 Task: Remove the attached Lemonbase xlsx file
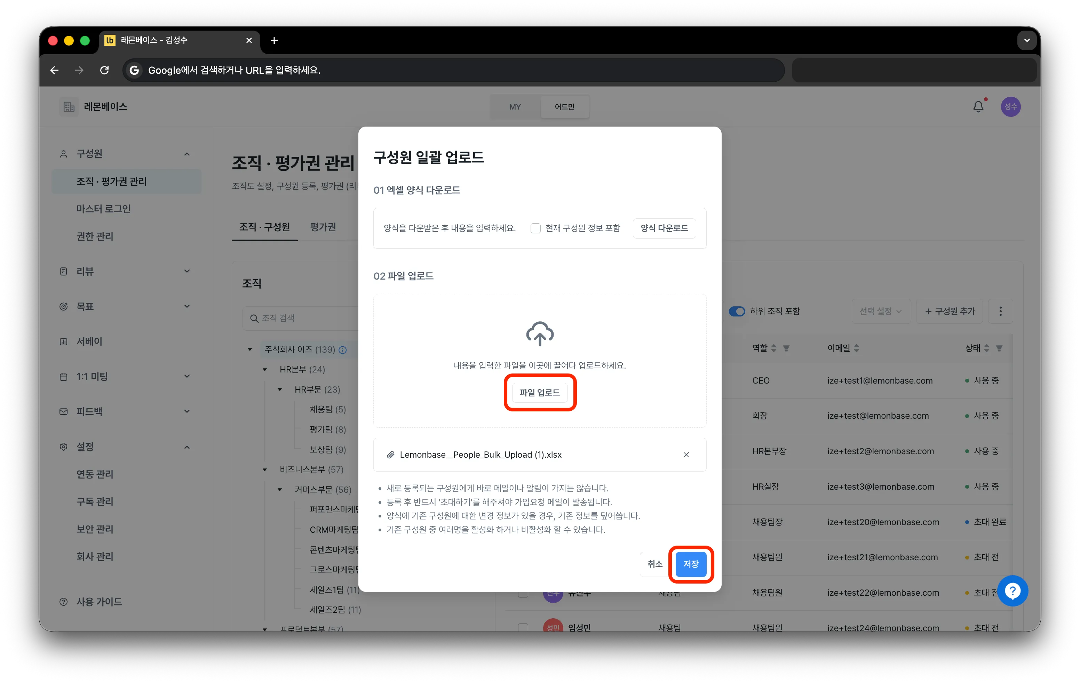686,455
